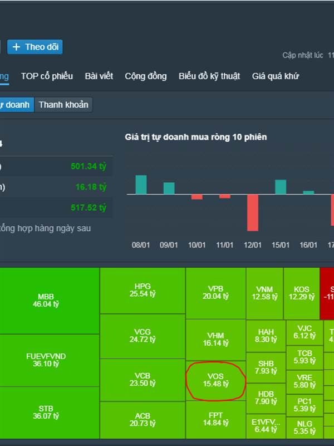Click the 11/01 red bar
The height and width of the screenshot is (446, 334).
click(x=225, y=196)
